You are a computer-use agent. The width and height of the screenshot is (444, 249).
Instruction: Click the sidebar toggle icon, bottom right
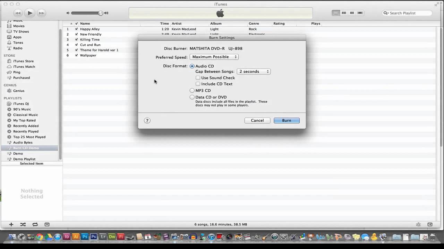[430, 224]
